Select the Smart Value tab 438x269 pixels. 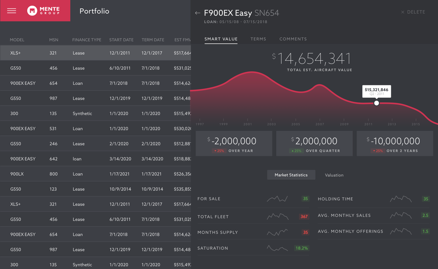[x=221, y=39]
